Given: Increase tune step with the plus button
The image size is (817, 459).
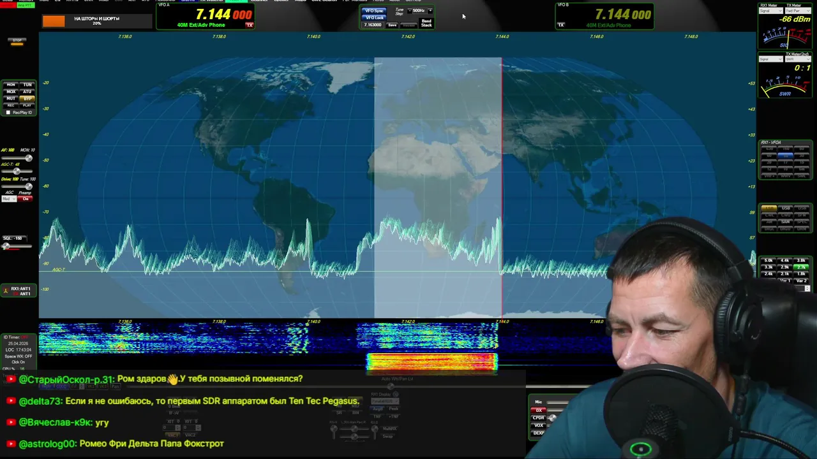Looking at the screenshot, I should [x=430, y=11].
